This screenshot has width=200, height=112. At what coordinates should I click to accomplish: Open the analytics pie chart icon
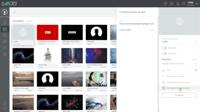165,4
